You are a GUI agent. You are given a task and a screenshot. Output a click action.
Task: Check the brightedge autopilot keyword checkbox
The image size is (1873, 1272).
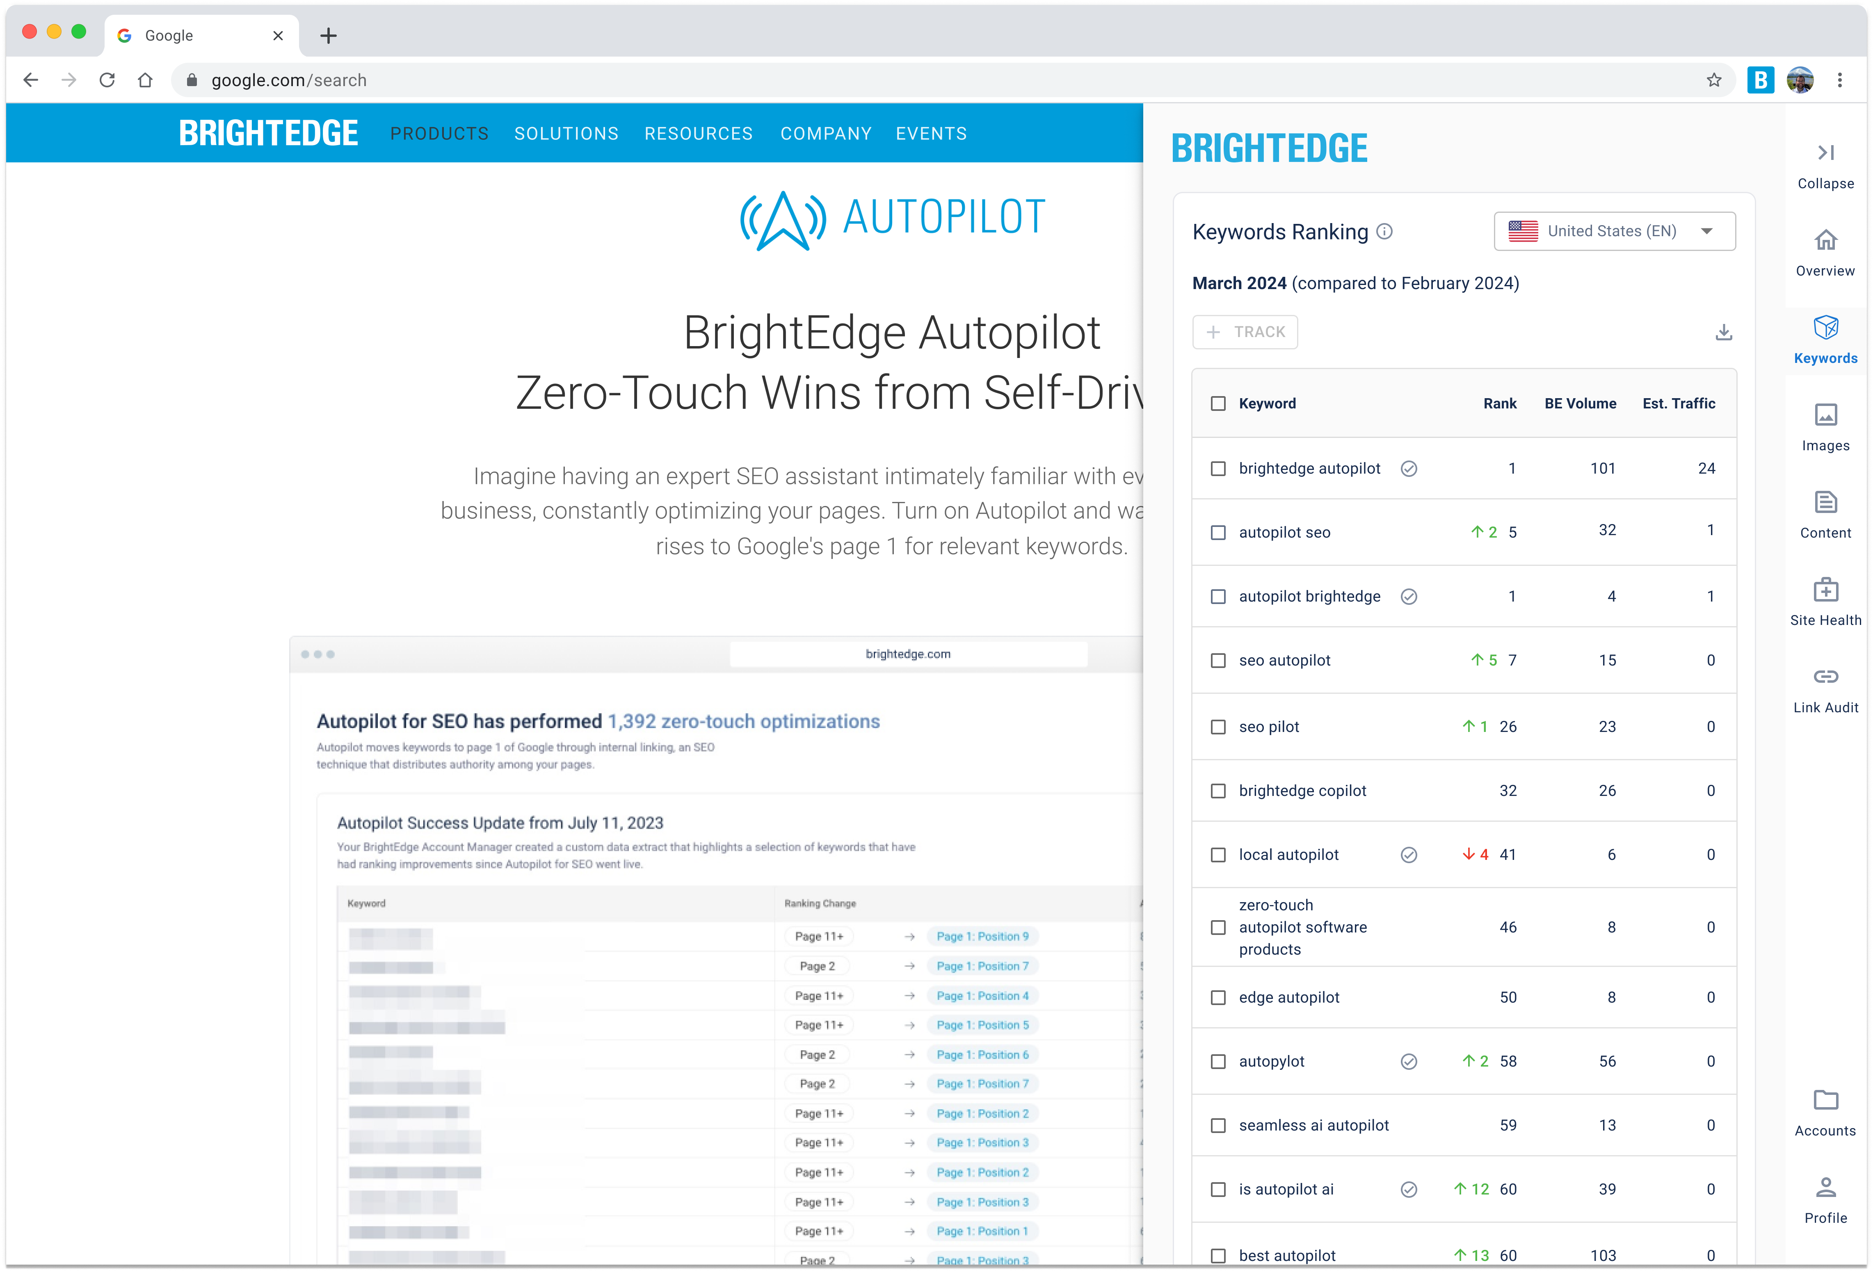pyautogui.click(x=1219, y=469)
